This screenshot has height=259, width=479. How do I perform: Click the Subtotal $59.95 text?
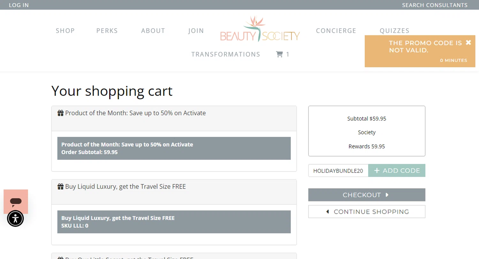[x=367, y=119]
